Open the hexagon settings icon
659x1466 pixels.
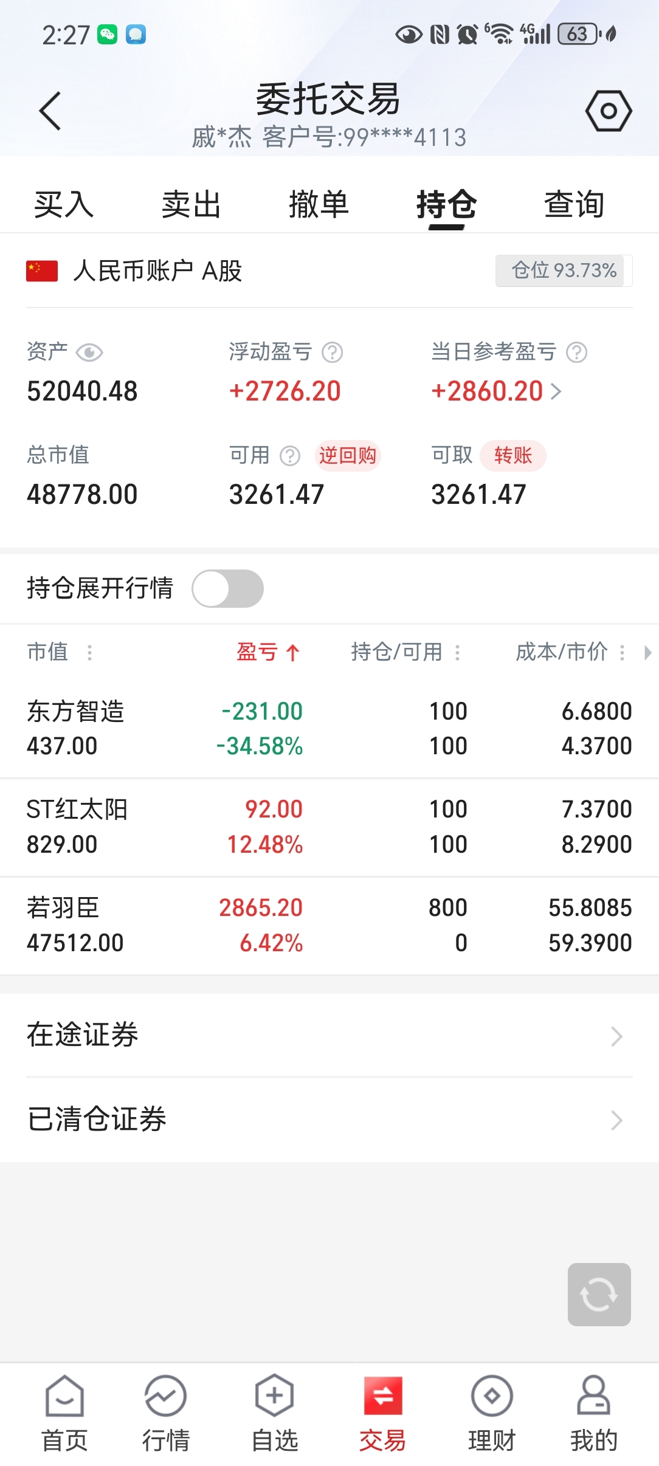(608, 111)
